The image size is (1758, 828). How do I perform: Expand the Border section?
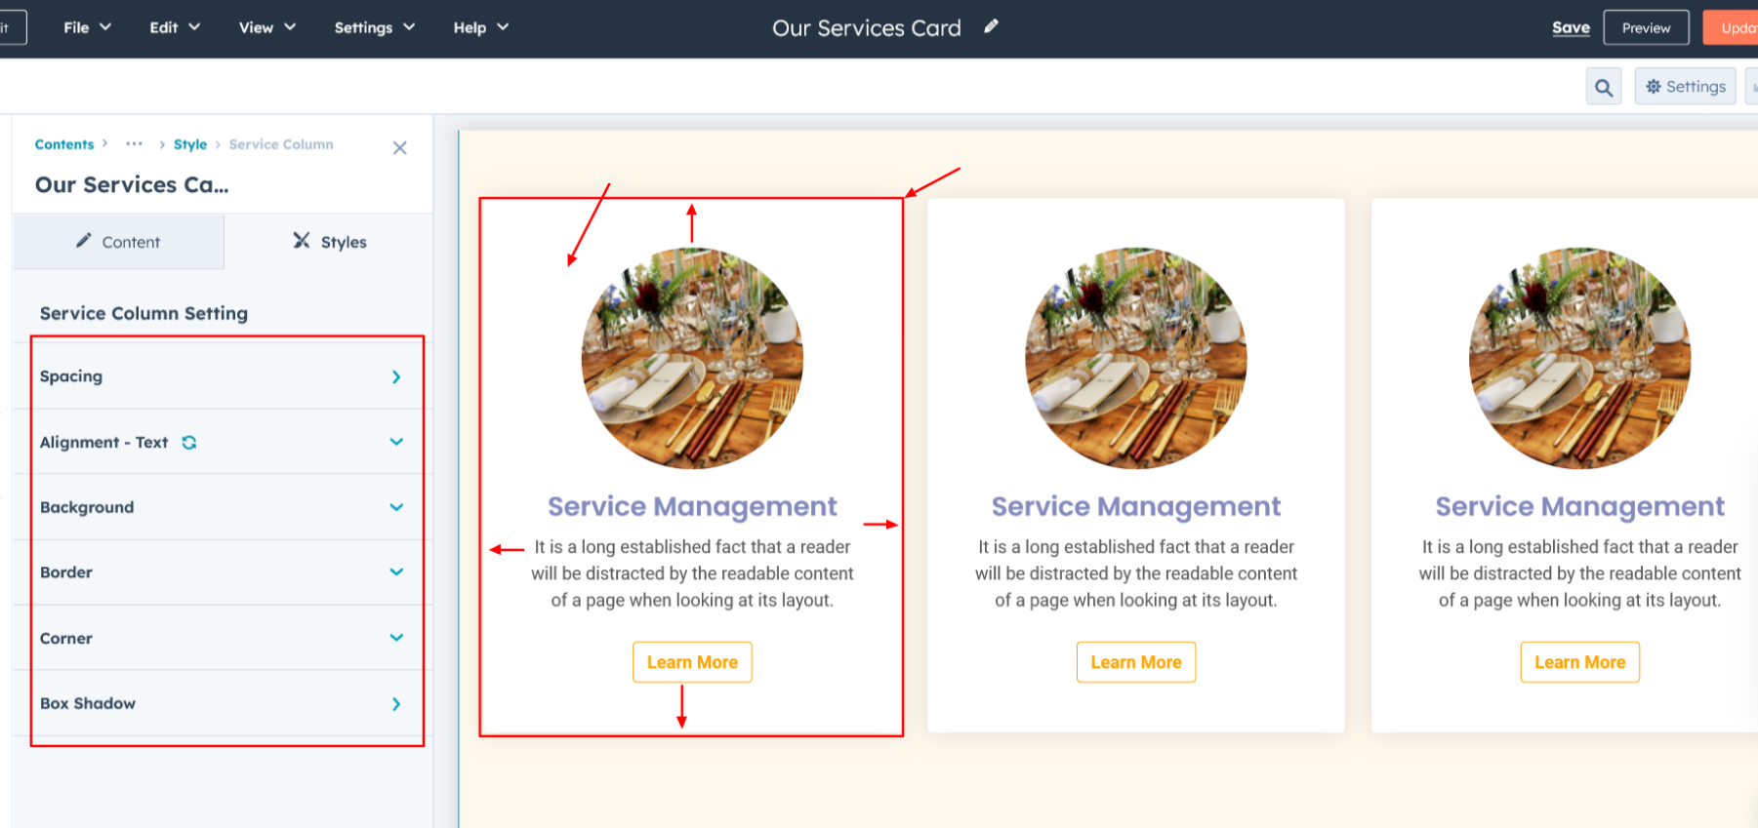395,572
